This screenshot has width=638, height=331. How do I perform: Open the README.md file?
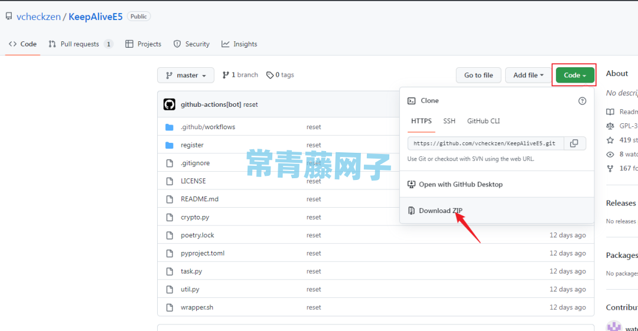click(x=200, y=199)
